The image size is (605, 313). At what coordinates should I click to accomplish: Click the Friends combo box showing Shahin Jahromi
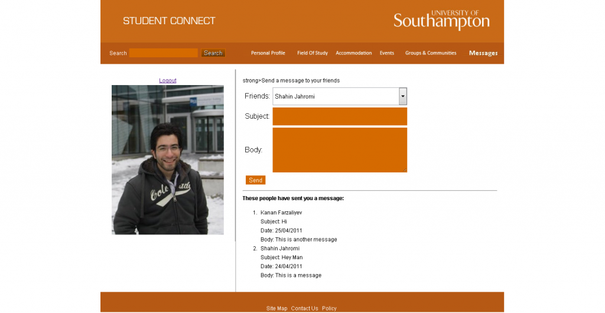335,96
